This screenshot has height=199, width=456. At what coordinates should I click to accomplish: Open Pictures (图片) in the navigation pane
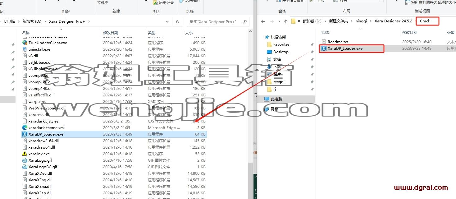pyautogui.click(x=274, y=74)
